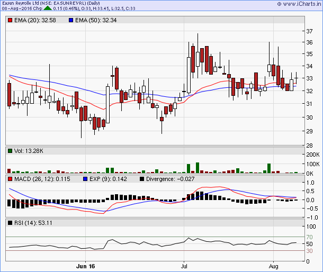Click the 200K volume axis label
This screenshot has width=323, height=272.
[313, 155]
